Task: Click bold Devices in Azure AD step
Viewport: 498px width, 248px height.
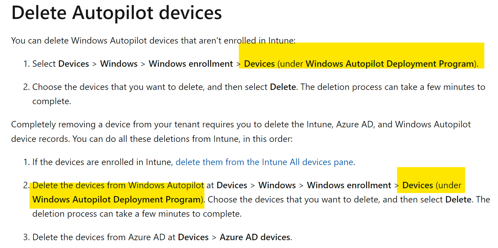Action: [x=193, y=237]
